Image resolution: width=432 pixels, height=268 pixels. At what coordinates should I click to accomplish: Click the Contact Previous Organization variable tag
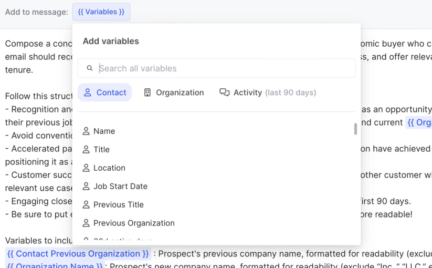click(78, 254)
